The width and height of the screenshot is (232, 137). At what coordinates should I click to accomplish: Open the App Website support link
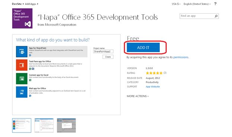coord(153,87)
